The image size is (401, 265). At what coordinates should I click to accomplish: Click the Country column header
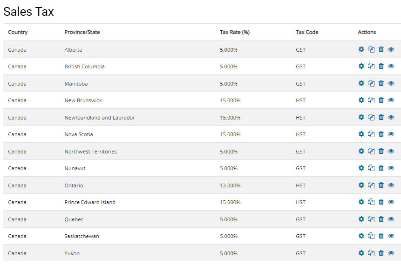coord(18,32)
